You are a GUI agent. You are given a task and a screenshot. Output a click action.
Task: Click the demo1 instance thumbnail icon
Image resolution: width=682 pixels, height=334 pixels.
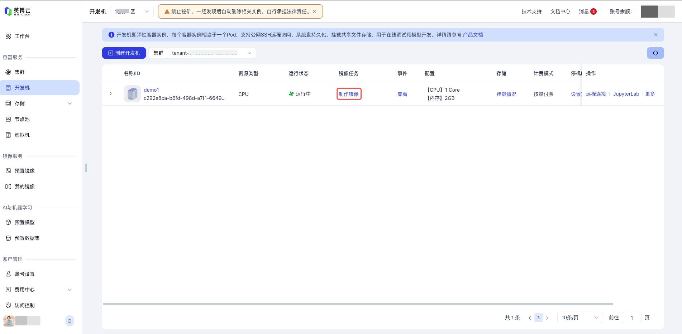[132, 94]
